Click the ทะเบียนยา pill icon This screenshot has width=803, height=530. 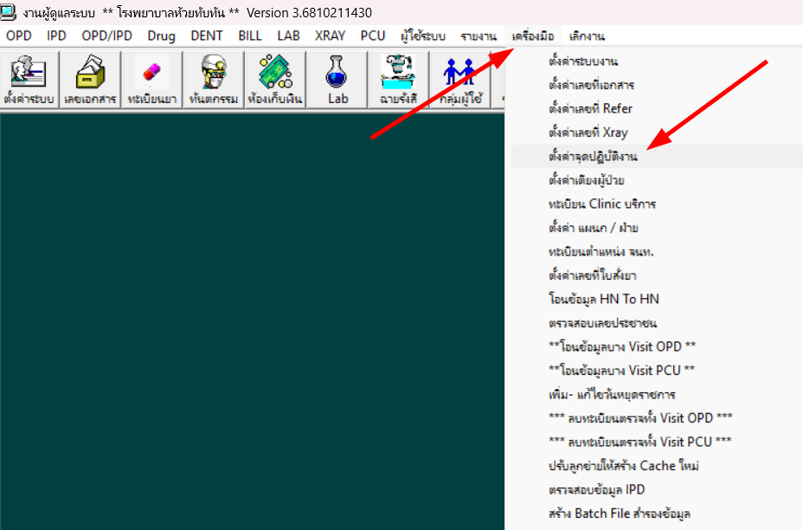(151, 79)
